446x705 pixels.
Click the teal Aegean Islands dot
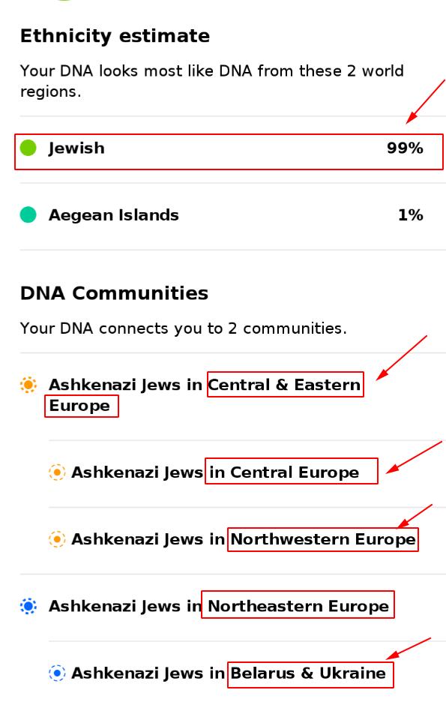[28, 215]
